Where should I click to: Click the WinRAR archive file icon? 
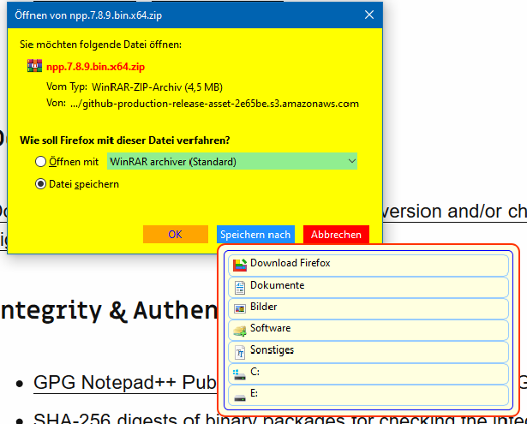(x=34, y=66)
